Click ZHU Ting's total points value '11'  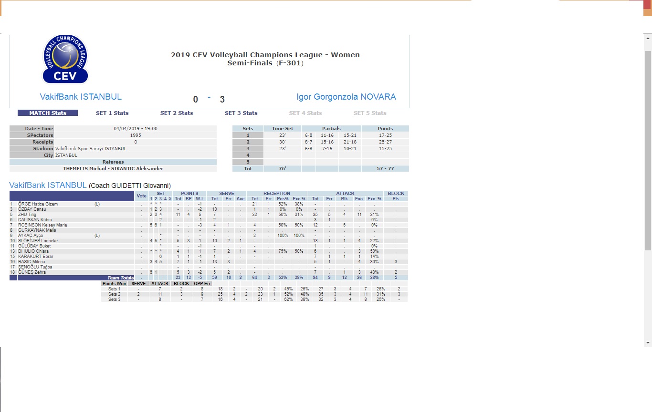[x=178, y=215]
